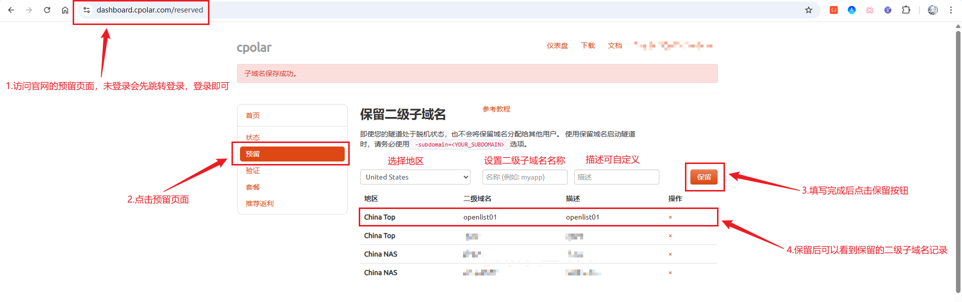Screen dimensions: 962x302
Task: Select 首页 in the sidebar menu
Action: [x=253, y=115]
